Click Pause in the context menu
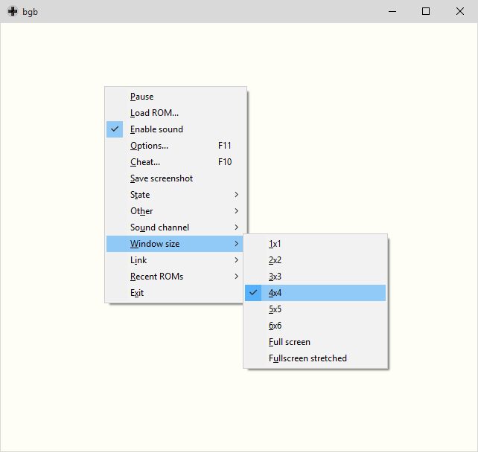478x452 pixels. (x=142, y=97)
